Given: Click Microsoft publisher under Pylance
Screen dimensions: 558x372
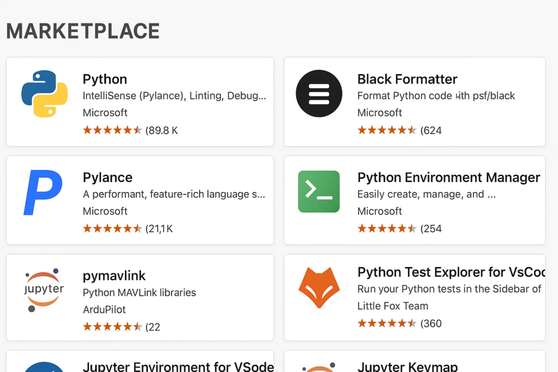Looking at the screenshot, I should tap(105, 211).
